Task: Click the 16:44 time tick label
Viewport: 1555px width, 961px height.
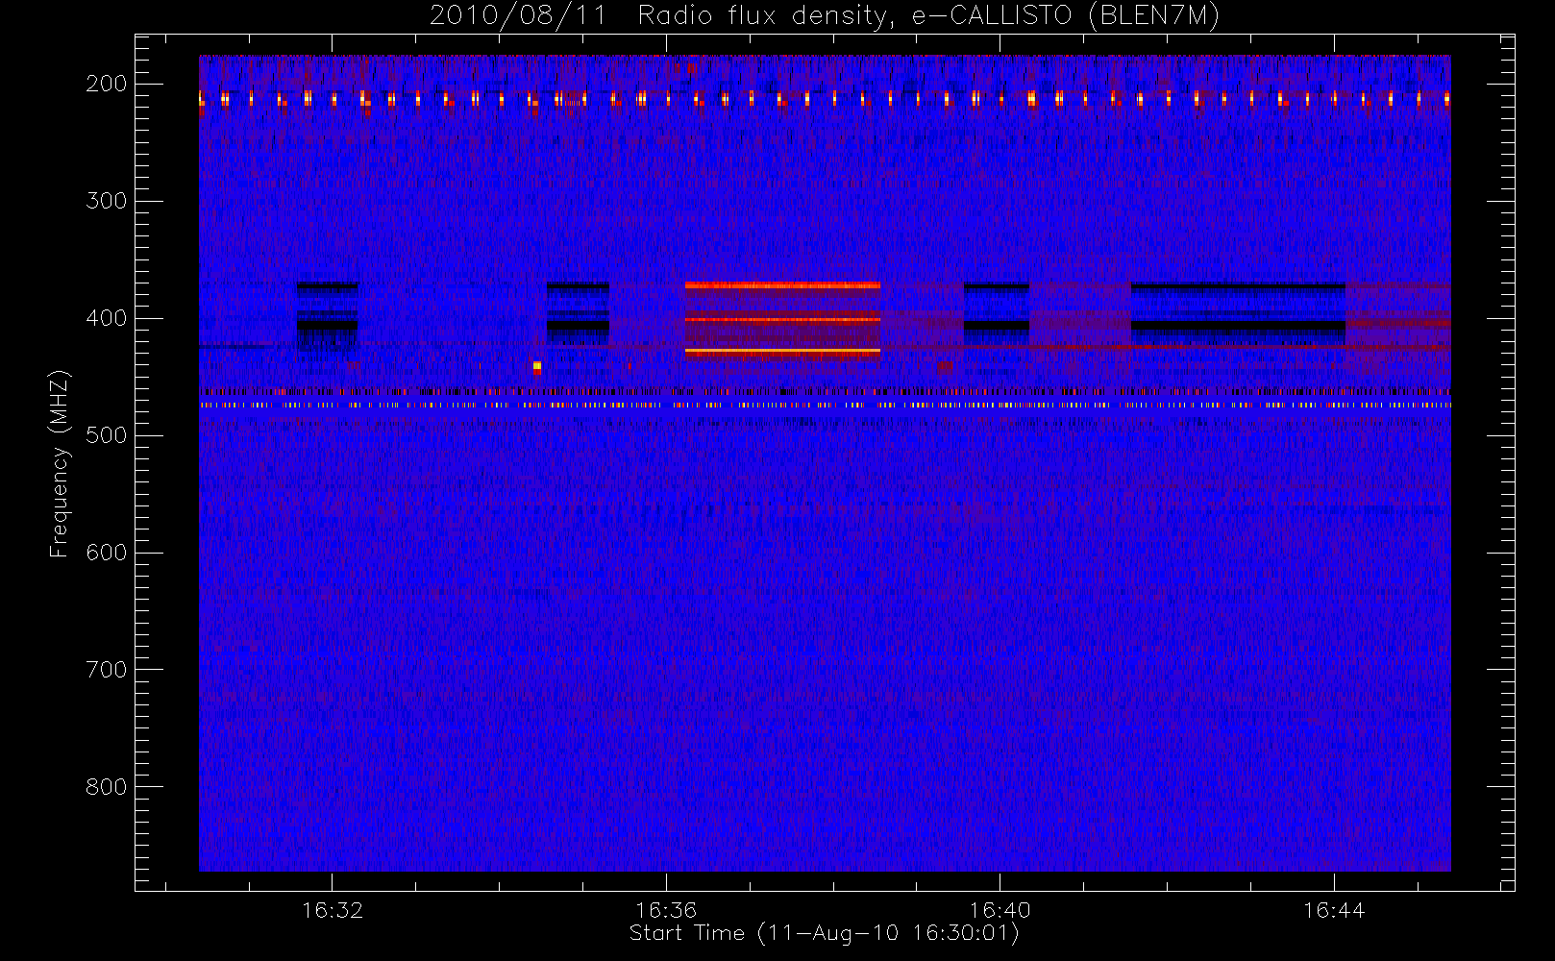Action: pos(1334,910)
